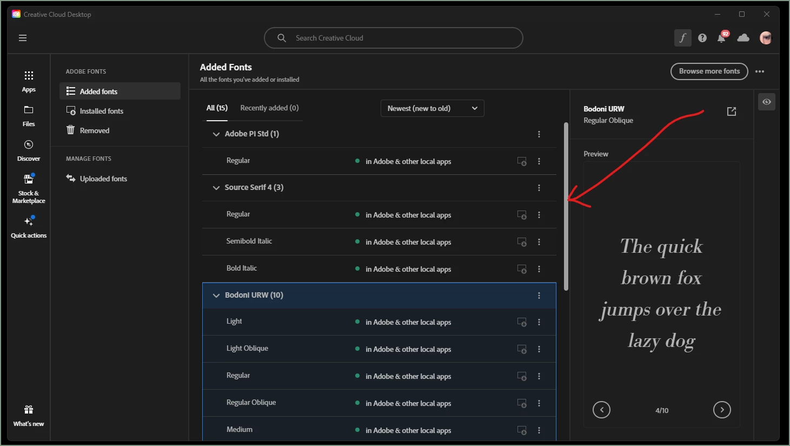Open notifications bell
The width and height of the screenshot is (790, 446).
[721, 38]
